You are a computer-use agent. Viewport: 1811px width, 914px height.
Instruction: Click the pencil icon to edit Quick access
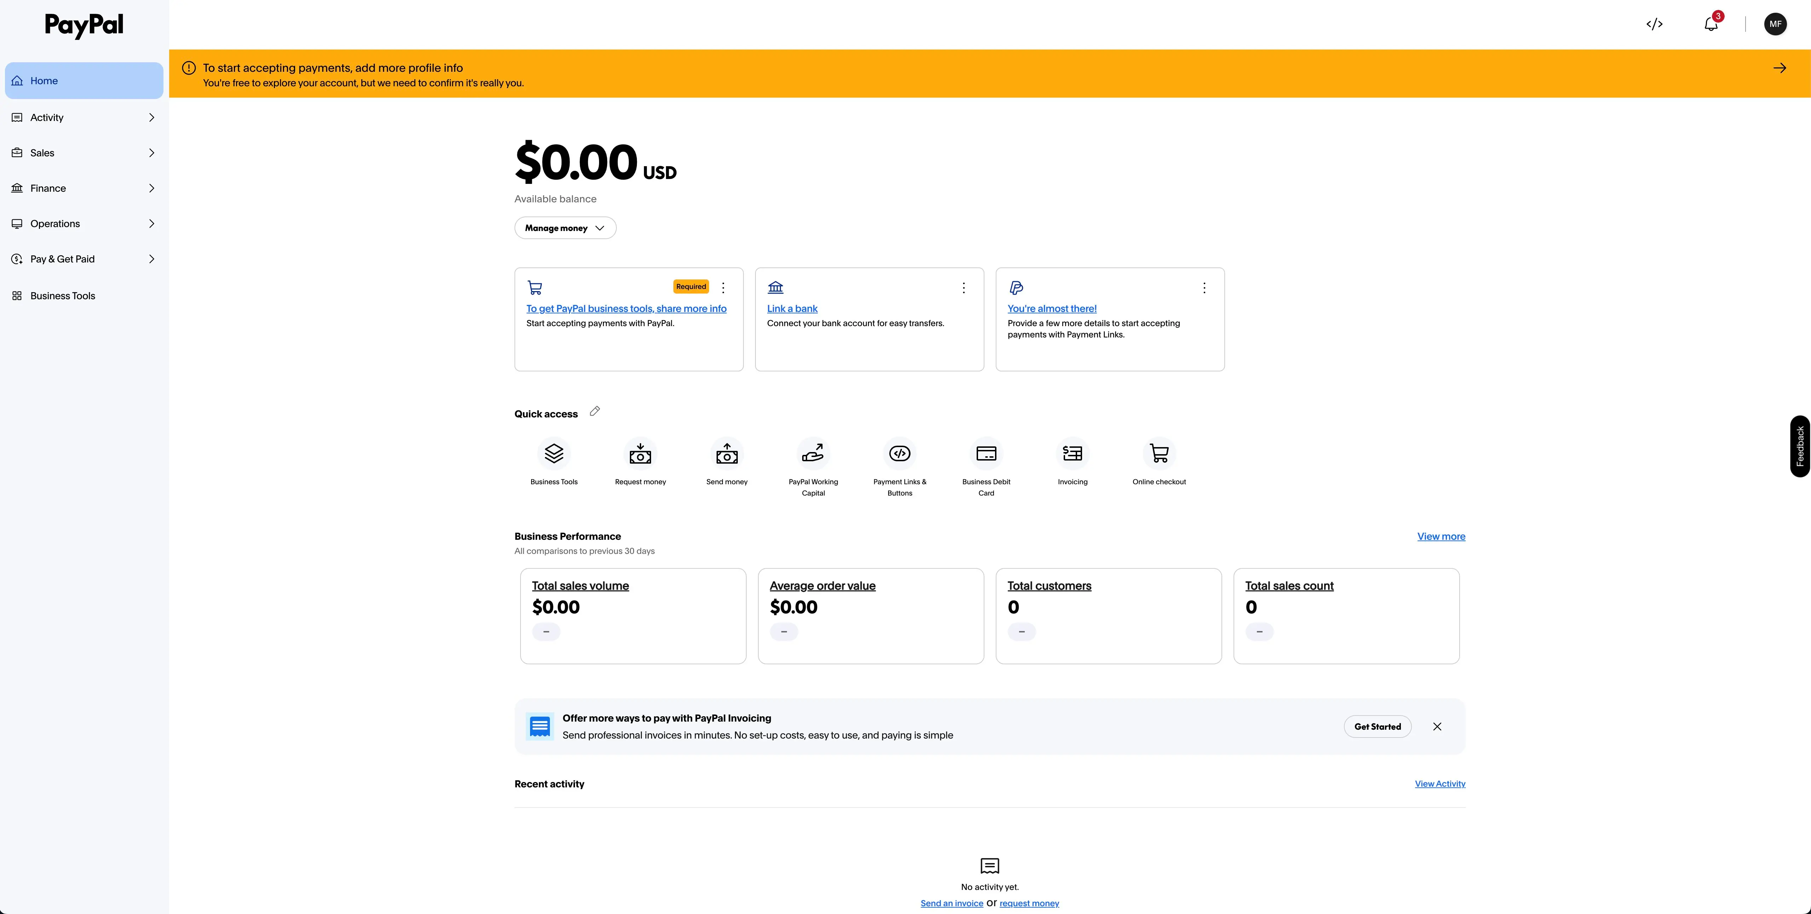click(595, 412)
